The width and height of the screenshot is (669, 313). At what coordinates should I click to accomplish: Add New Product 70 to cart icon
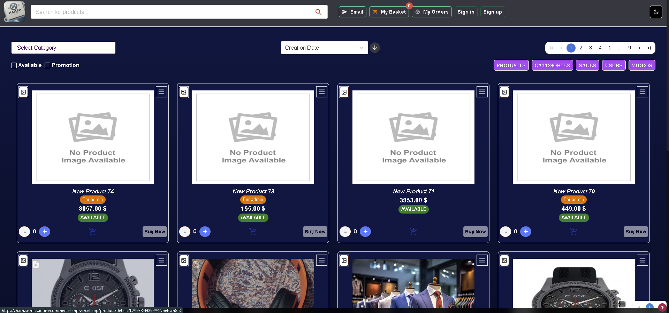pyautogui.click(x=573, y=231)
